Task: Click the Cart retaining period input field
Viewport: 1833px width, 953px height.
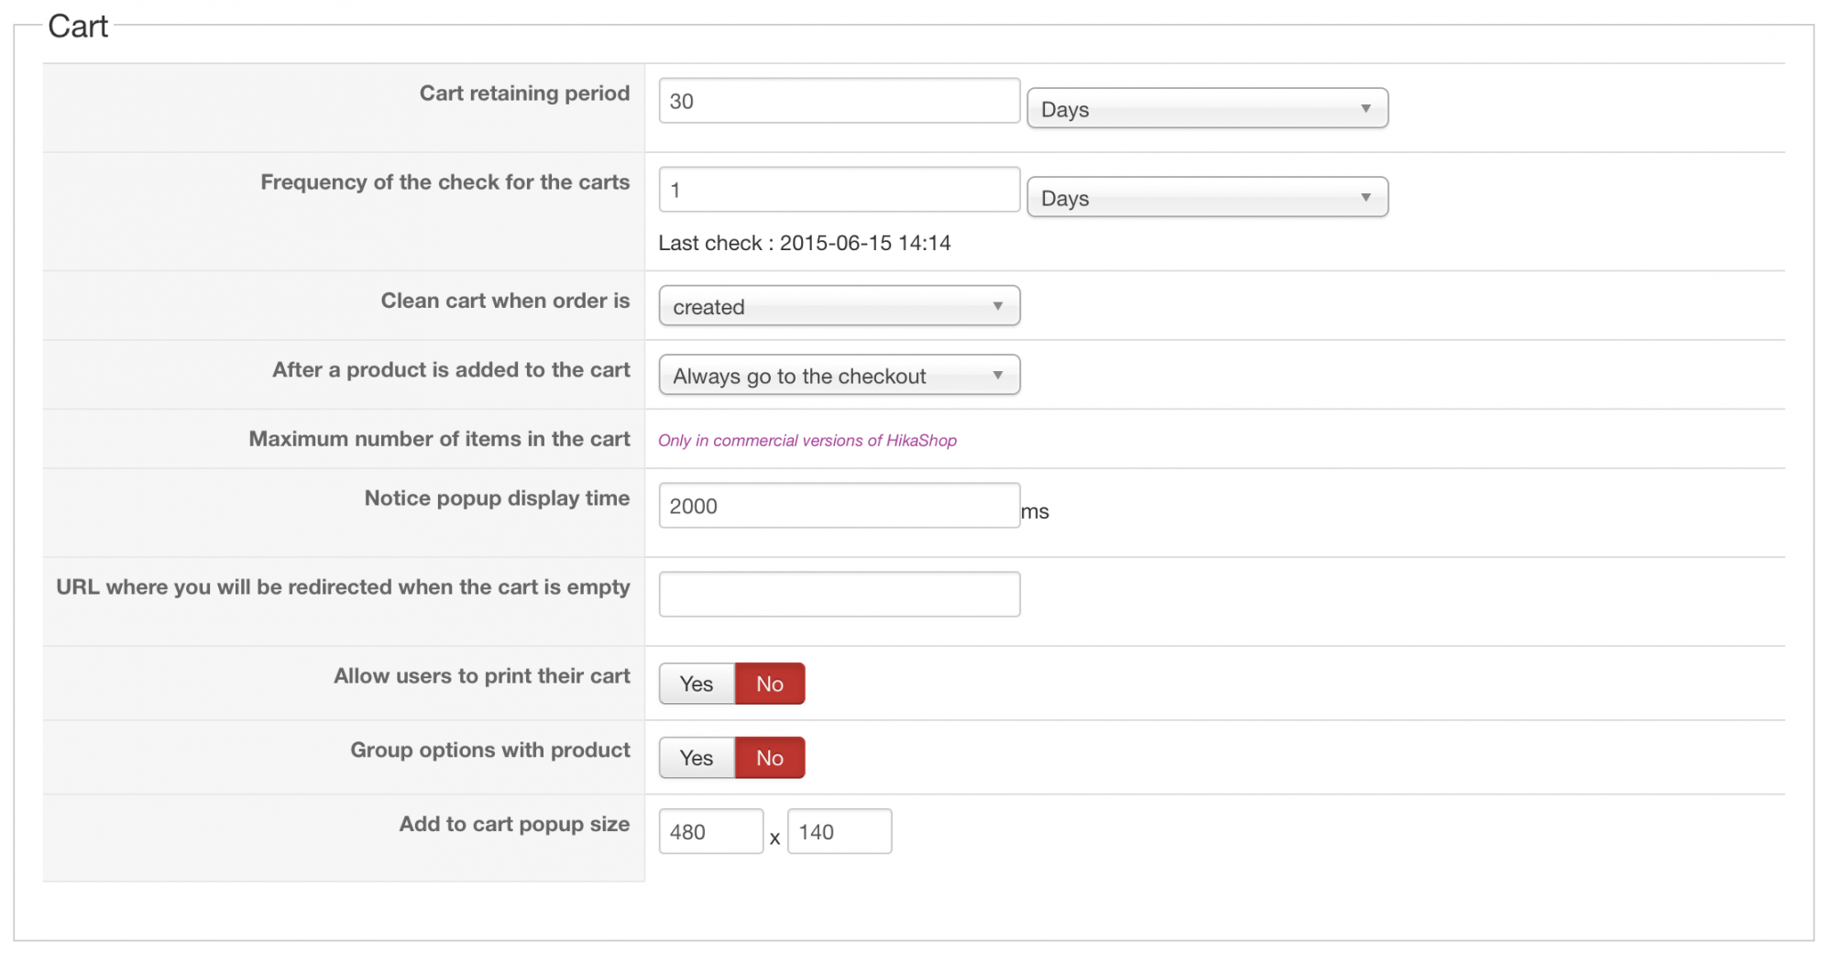Action: click(839, 101)
